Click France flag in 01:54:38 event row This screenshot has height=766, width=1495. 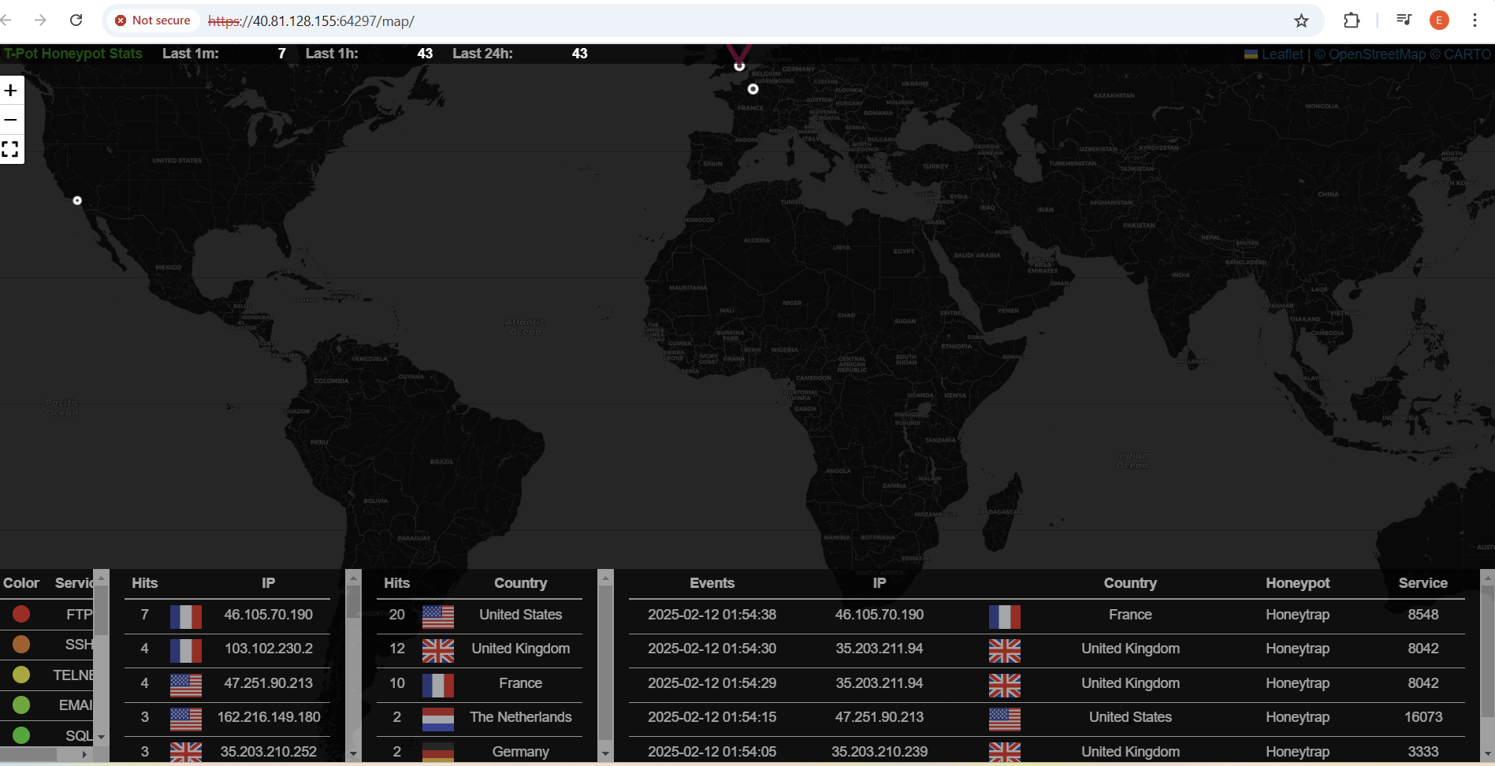pyautogui.click(x=1005, y=616)
